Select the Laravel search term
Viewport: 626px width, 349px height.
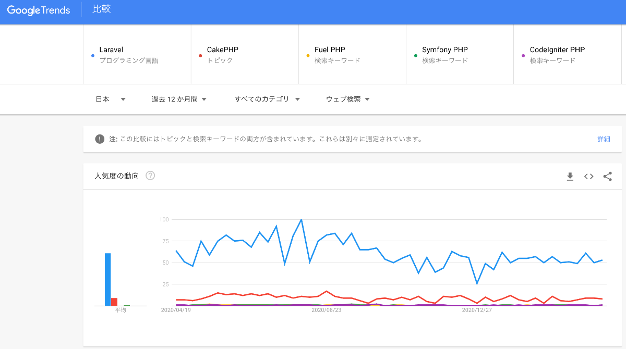pos(137,54)
